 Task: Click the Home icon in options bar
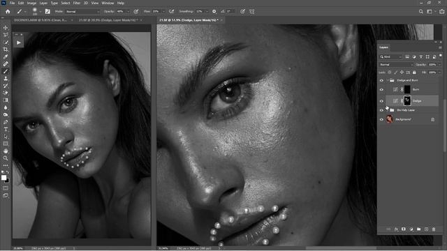[x=8, y=11]
